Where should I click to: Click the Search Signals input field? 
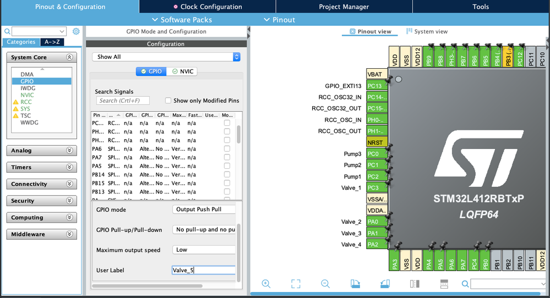tap(123, 101)
